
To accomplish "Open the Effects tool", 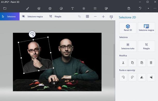I will 84,9.
